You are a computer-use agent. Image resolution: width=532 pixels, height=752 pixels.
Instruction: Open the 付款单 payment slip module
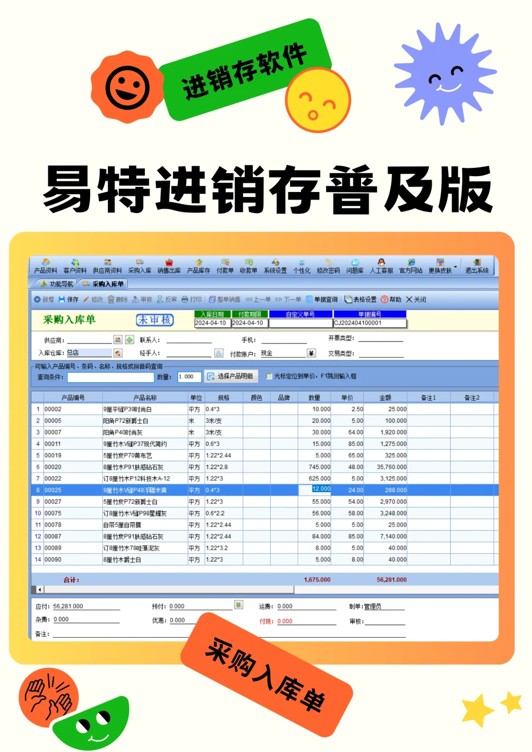click(x=225, y=266)
